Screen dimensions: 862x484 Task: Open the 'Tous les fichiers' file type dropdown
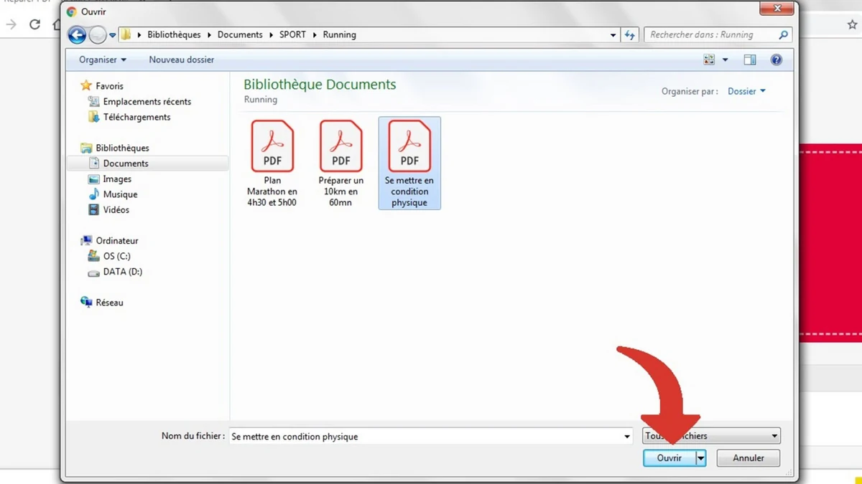click(710, 435)
